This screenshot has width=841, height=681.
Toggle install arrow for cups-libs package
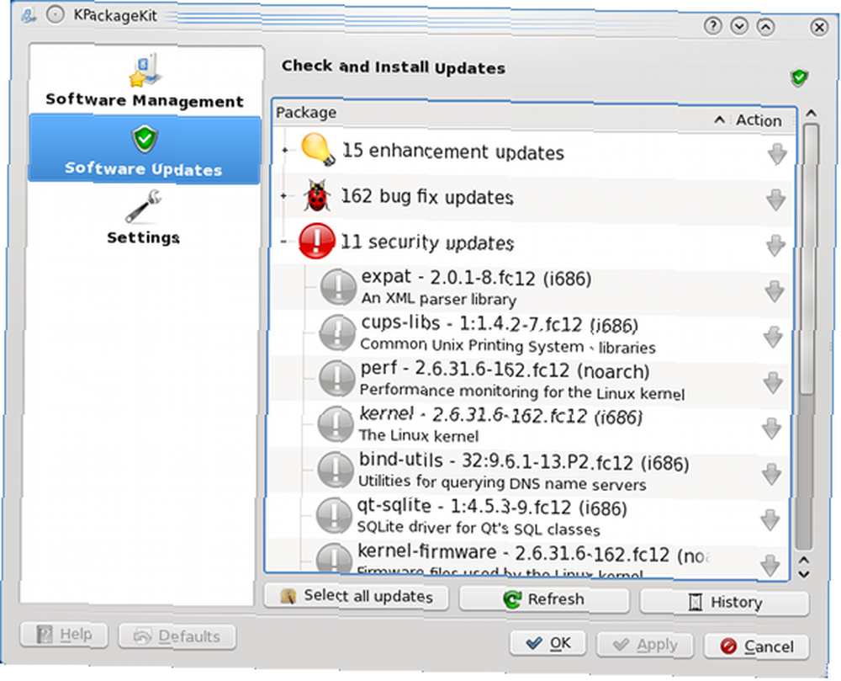tap(774, 338)
